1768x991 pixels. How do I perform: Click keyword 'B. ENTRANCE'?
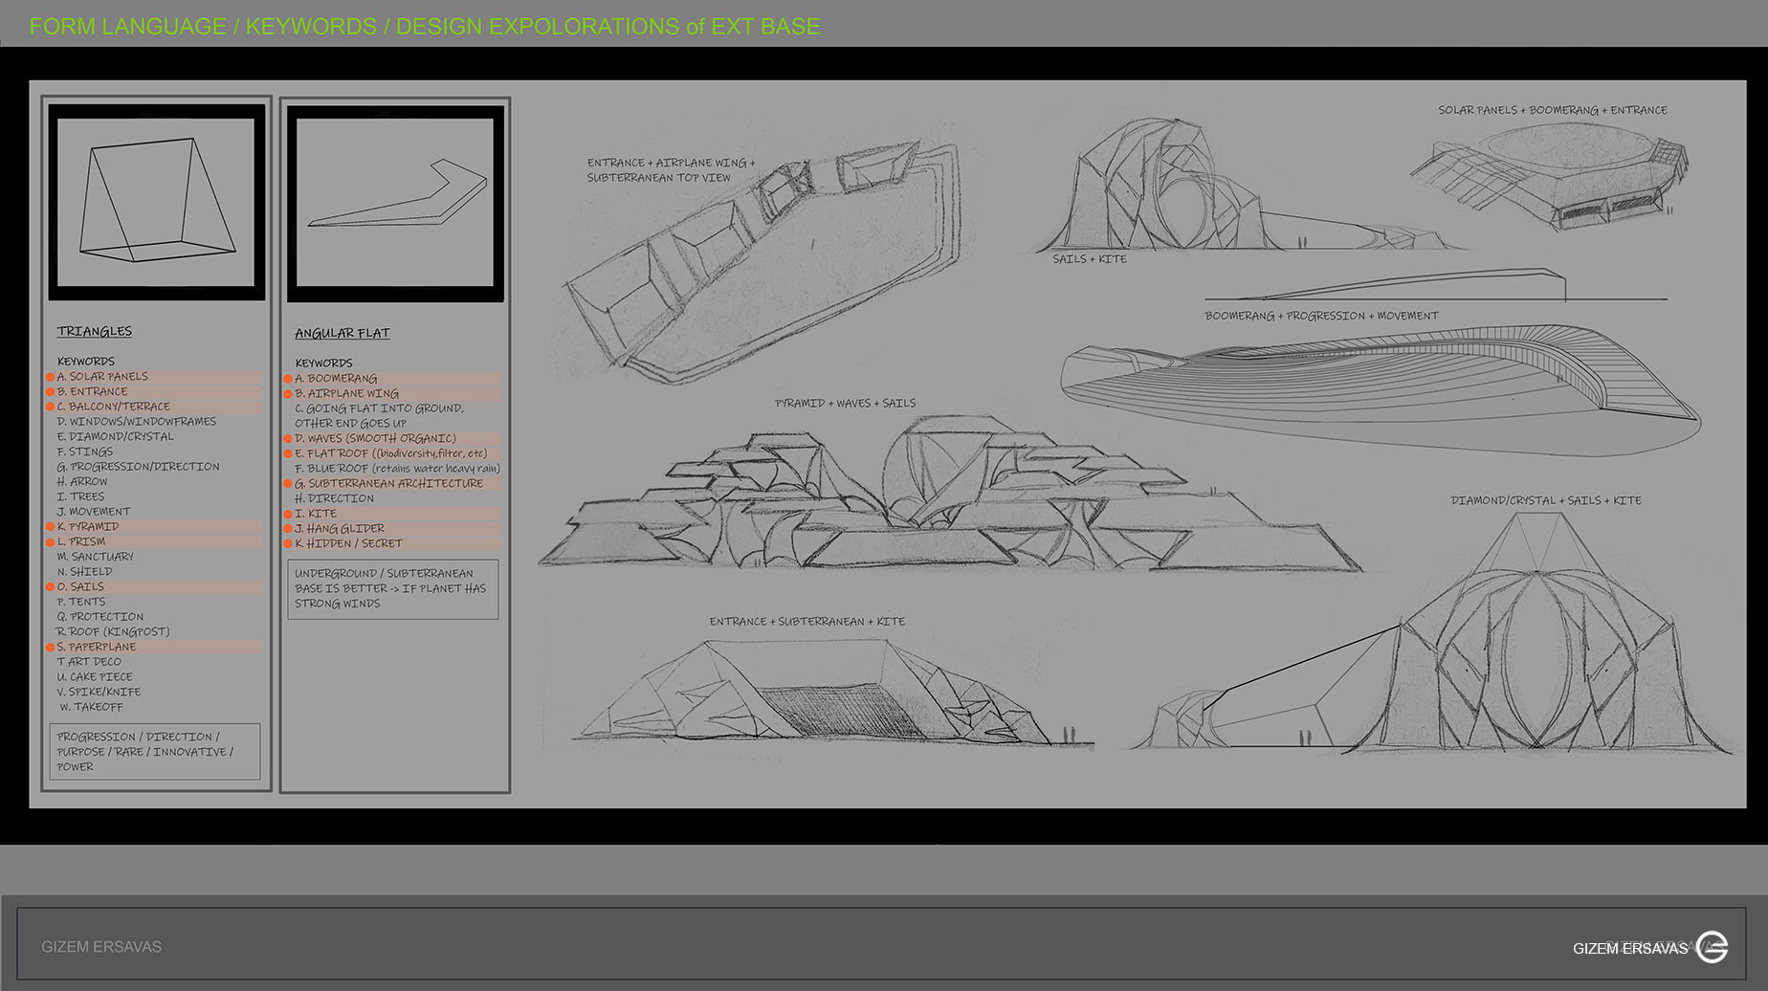pos(92,392)
